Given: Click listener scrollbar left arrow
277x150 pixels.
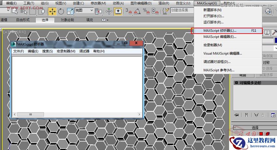Looking at the screenshot, I should (x=14, y=114).
